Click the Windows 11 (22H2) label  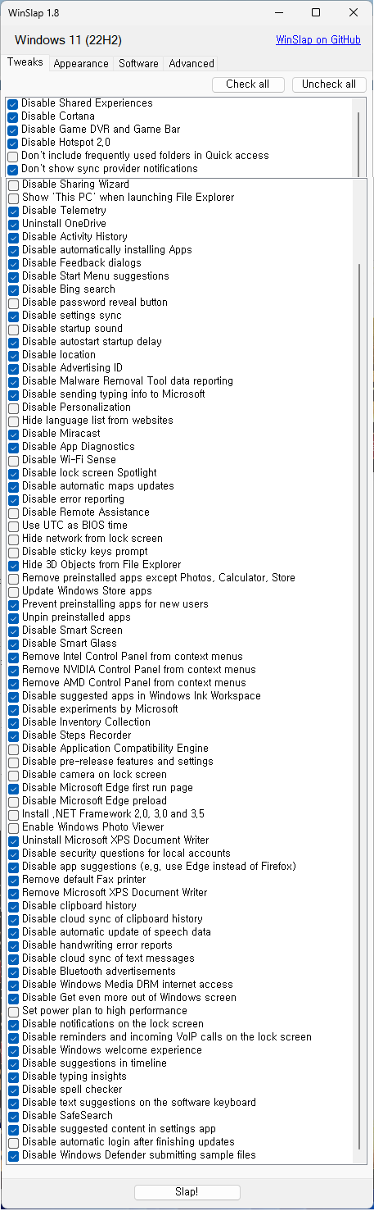coord(68,40)
